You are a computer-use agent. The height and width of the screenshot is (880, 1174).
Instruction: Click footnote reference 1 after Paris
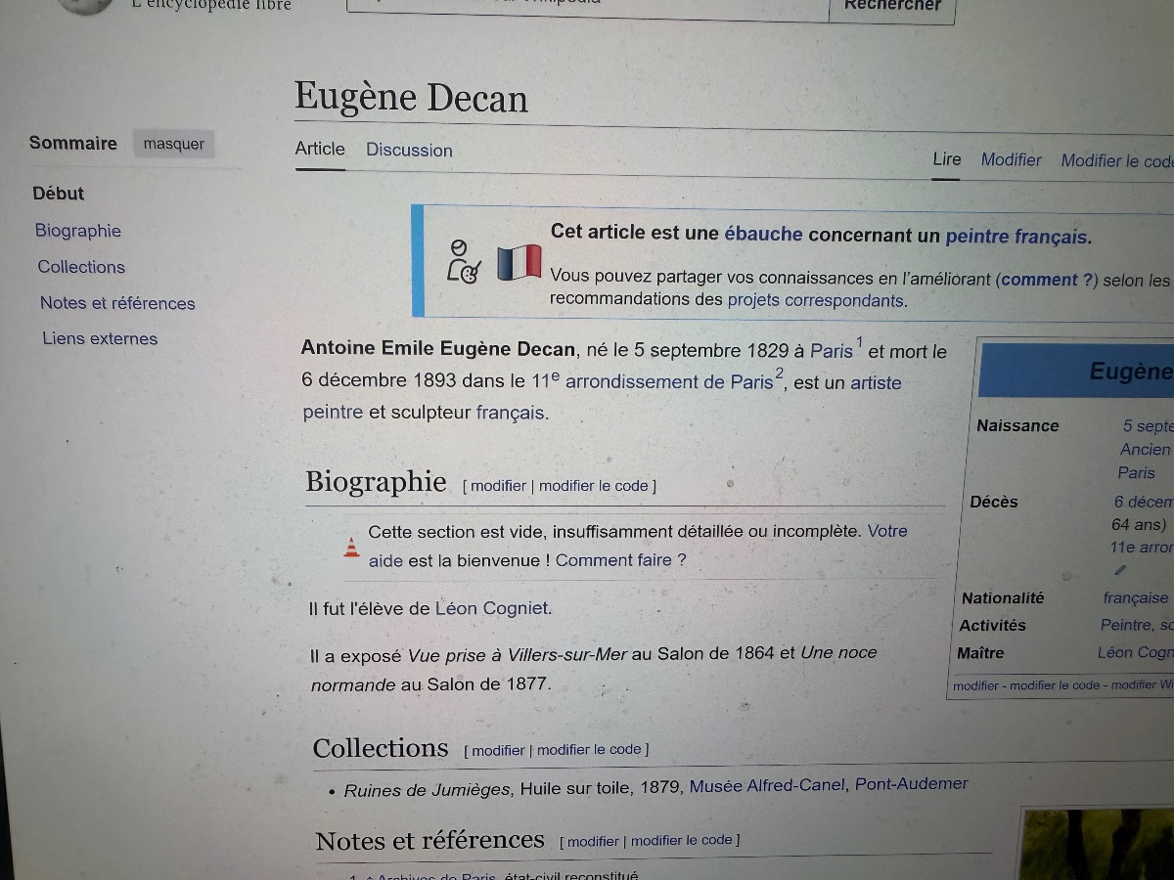(860, 341)
